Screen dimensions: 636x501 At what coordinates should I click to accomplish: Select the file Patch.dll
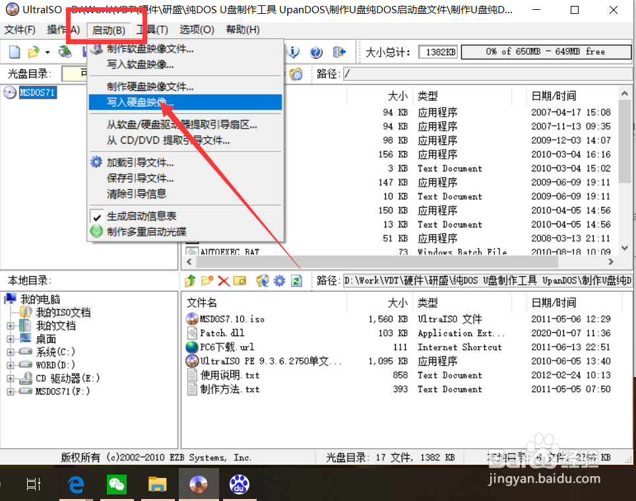222,333
